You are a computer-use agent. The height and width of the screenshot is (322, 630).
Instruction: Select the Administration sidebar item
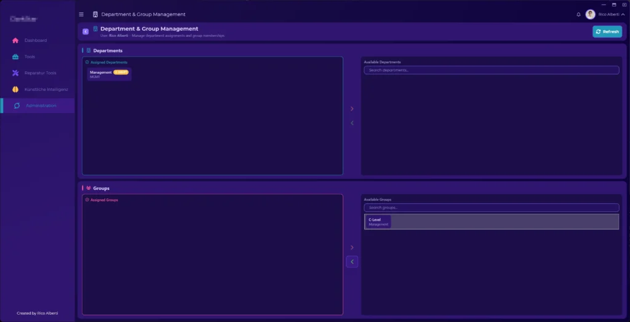click(x=38, y=106)
